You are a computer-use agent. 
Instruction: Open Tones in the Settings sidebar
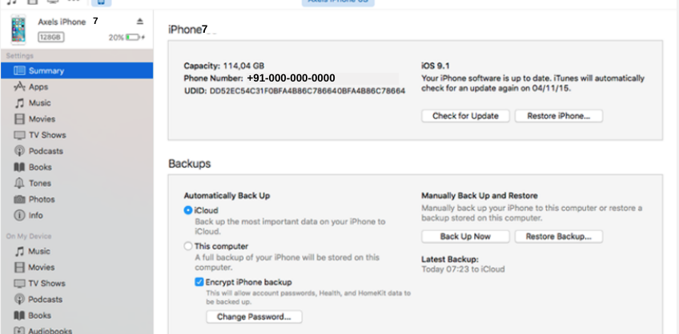[x=40, y=183]
